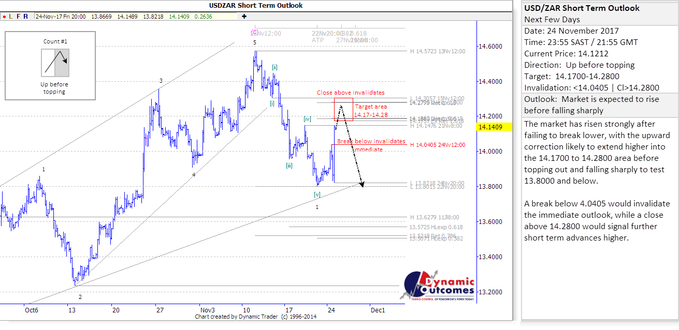Click the green 14.1409 close value in data bar
This screenshot has width=679, height=330.
pyautogui.click(x=179, y=17)
